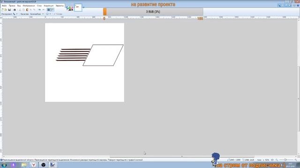The image size is (300, 168).
Task: Open the Коррекция menu
Action: (x=49, y=6)
